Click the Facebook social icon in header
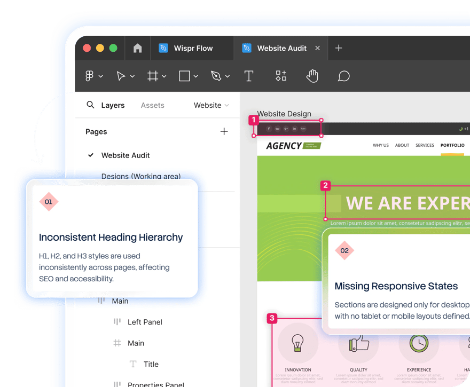The width and height of the screenshot is (470, 387). [x=269, y=129]
